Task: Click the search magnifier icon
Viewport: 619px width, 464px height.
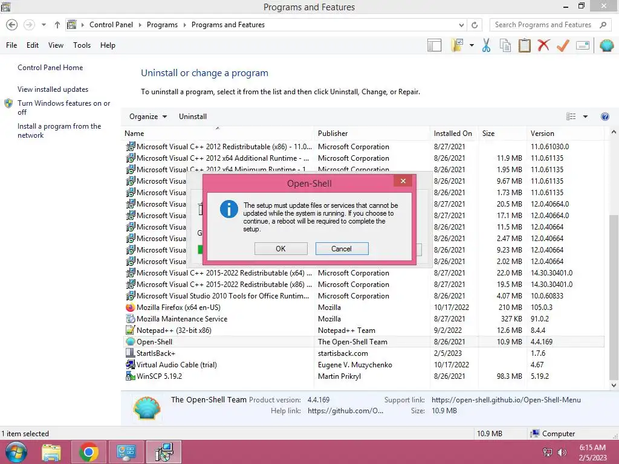Action: (603, 25)
